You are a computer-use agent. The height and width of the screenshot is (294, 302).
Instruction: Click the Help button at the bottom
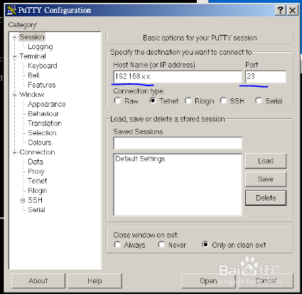coord(95,281)
